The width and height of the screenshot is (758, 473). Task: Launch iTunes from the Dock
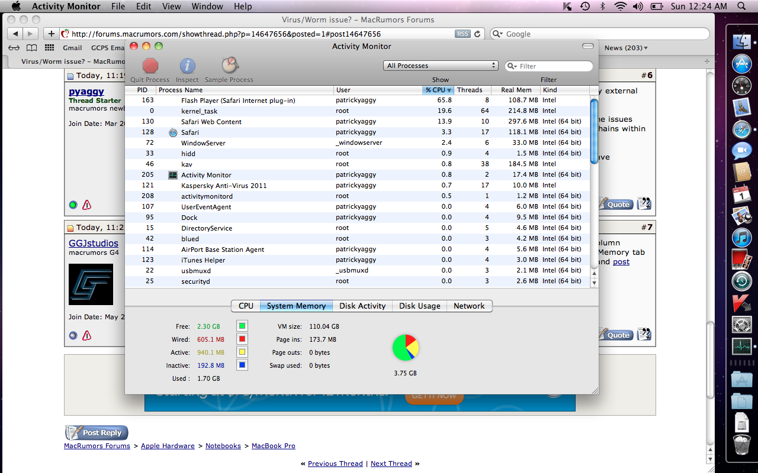point(741,238)
